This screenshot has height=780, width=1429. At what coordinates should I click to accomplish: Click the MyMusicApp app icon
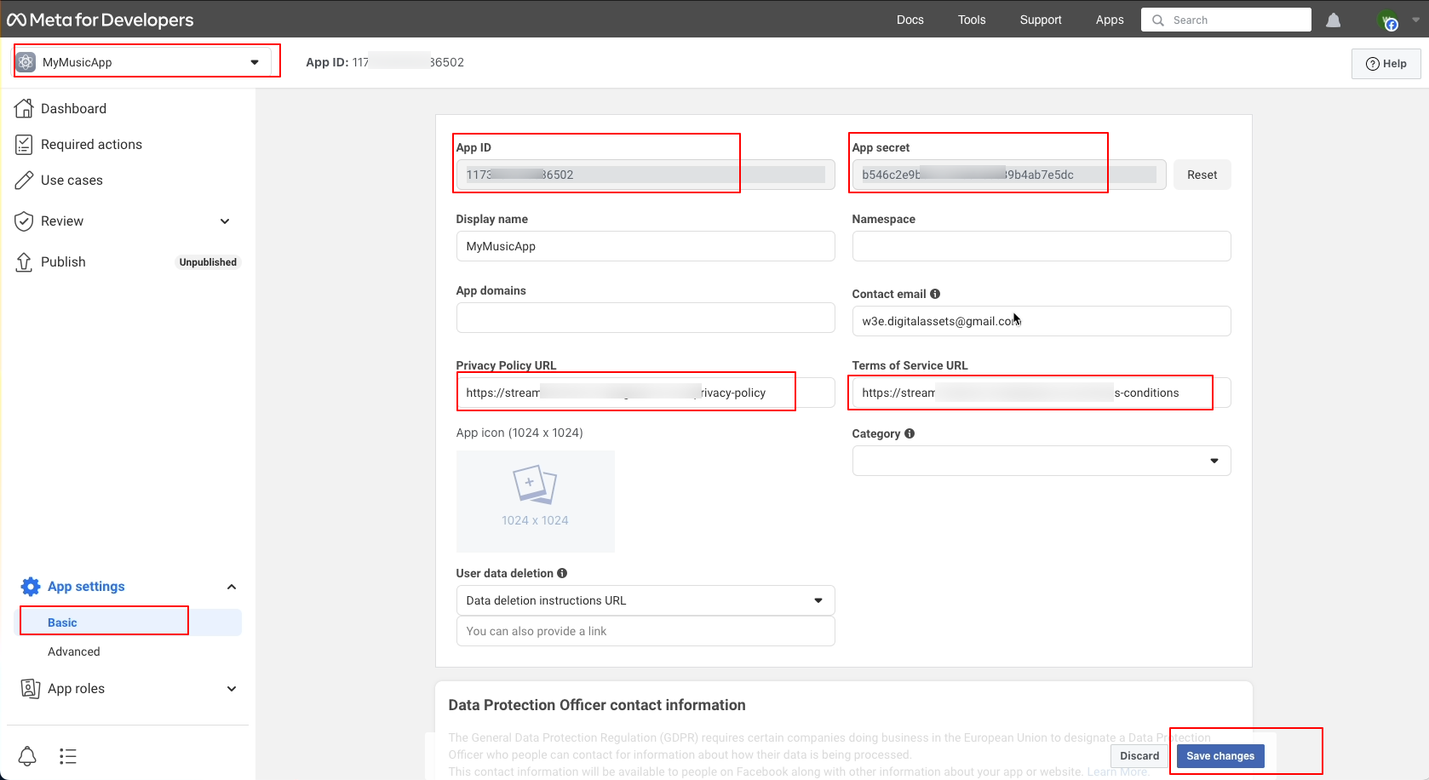pyautogui.click(x=26, y=62)
